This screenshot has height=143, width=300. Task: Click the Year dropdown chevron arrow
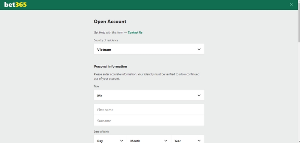coord(199,141)
